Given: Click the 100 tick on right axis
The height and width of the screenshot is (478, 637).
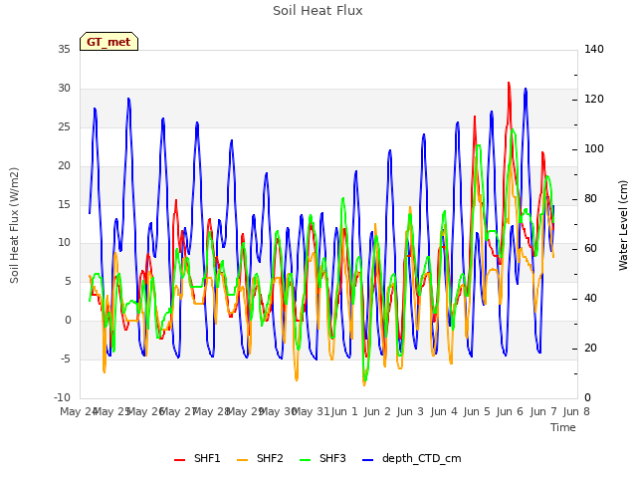Looking at the screenshot, I should [594, 149].
